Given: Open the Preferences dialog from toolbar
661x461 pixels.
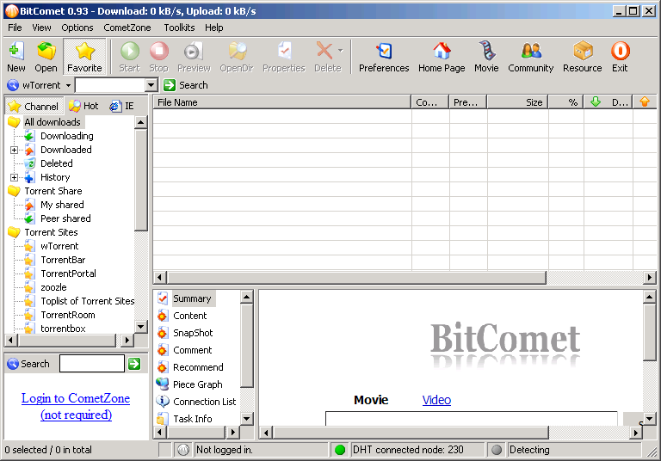Looking at the screenshot, I should [x=384, y=57].
